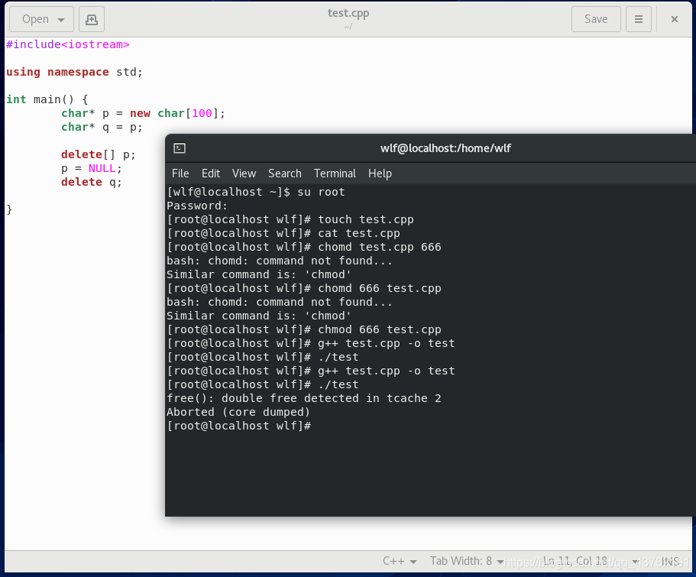
Task: Click the 'Aborted (core dumped)' terminal line
Action: click(238, 412)
